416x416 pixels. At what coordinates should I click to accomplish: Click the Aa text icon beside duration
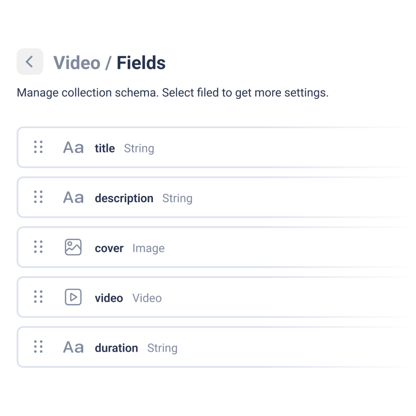(x=73, y=347)
